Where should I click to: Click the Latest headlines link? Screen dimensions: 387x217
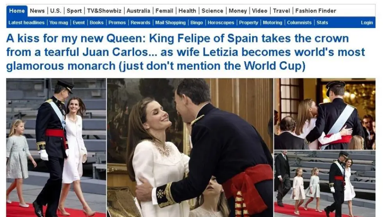click(27, 23)
